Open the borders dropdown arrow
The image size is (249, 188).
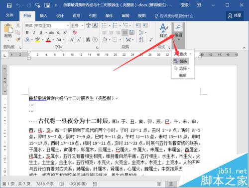point(121,40)
